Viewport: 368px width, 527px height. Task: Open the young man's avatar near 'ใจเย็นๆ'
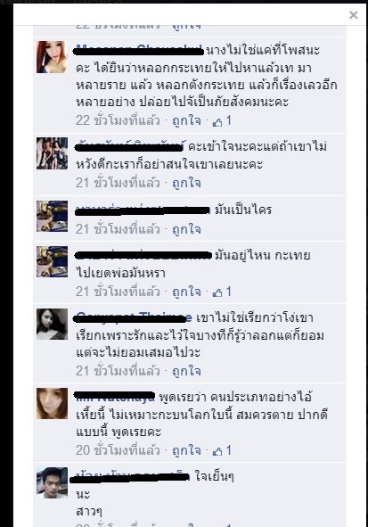click(x=52, y=482)
